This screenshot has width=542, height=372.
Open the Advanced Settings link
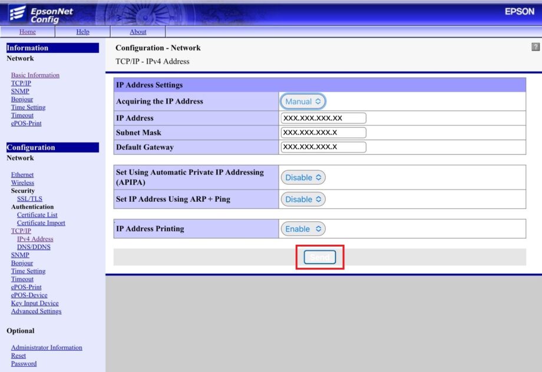click(x=36, y=311)
